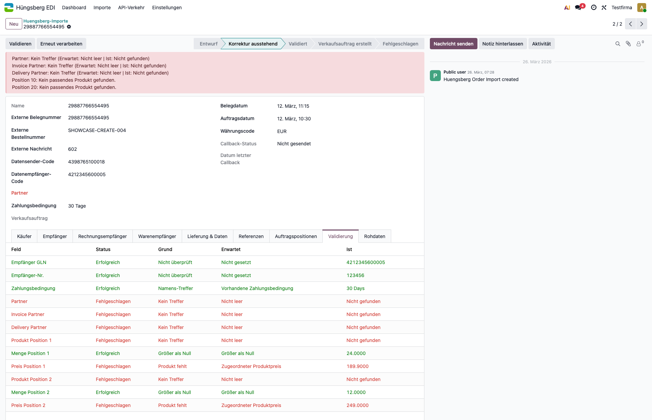Open the conversations chat icon with badge

(x=578, y=8)
